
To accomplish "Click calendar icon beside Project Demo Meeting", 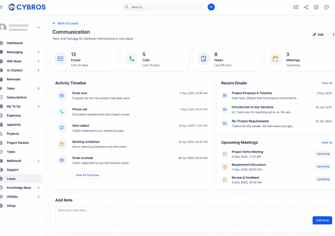I will 225,154.
